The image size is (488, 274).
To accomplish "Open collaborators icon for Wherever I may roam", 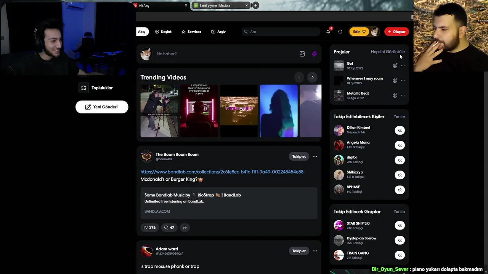I will pyautogui.click(x=395, y=80).
